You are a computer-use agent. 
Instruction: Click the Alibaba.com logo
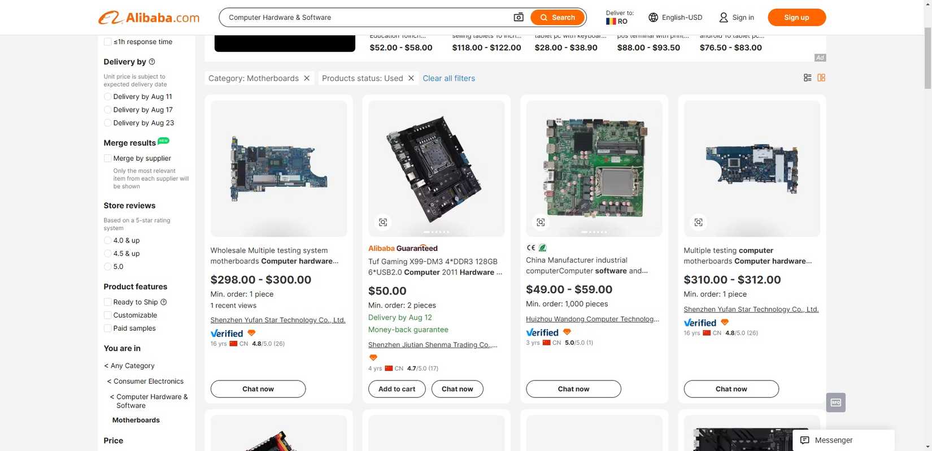149,18
